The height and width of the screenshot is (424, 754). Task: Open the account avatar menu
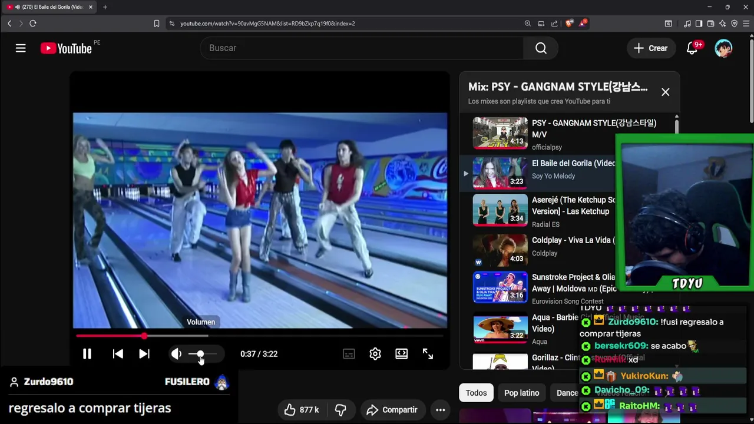point(723,48)
